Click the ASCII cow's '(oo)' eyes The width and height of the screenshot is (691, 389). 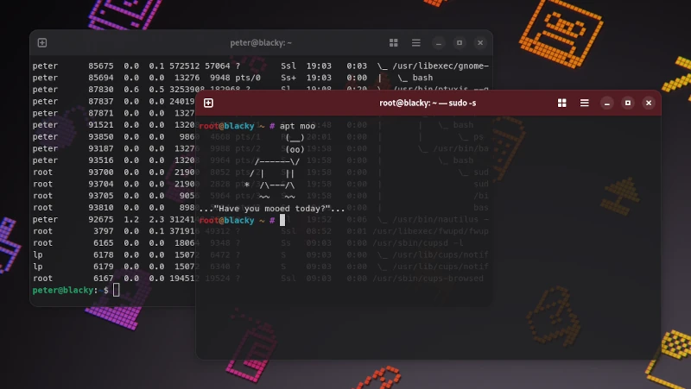point(295,149)
